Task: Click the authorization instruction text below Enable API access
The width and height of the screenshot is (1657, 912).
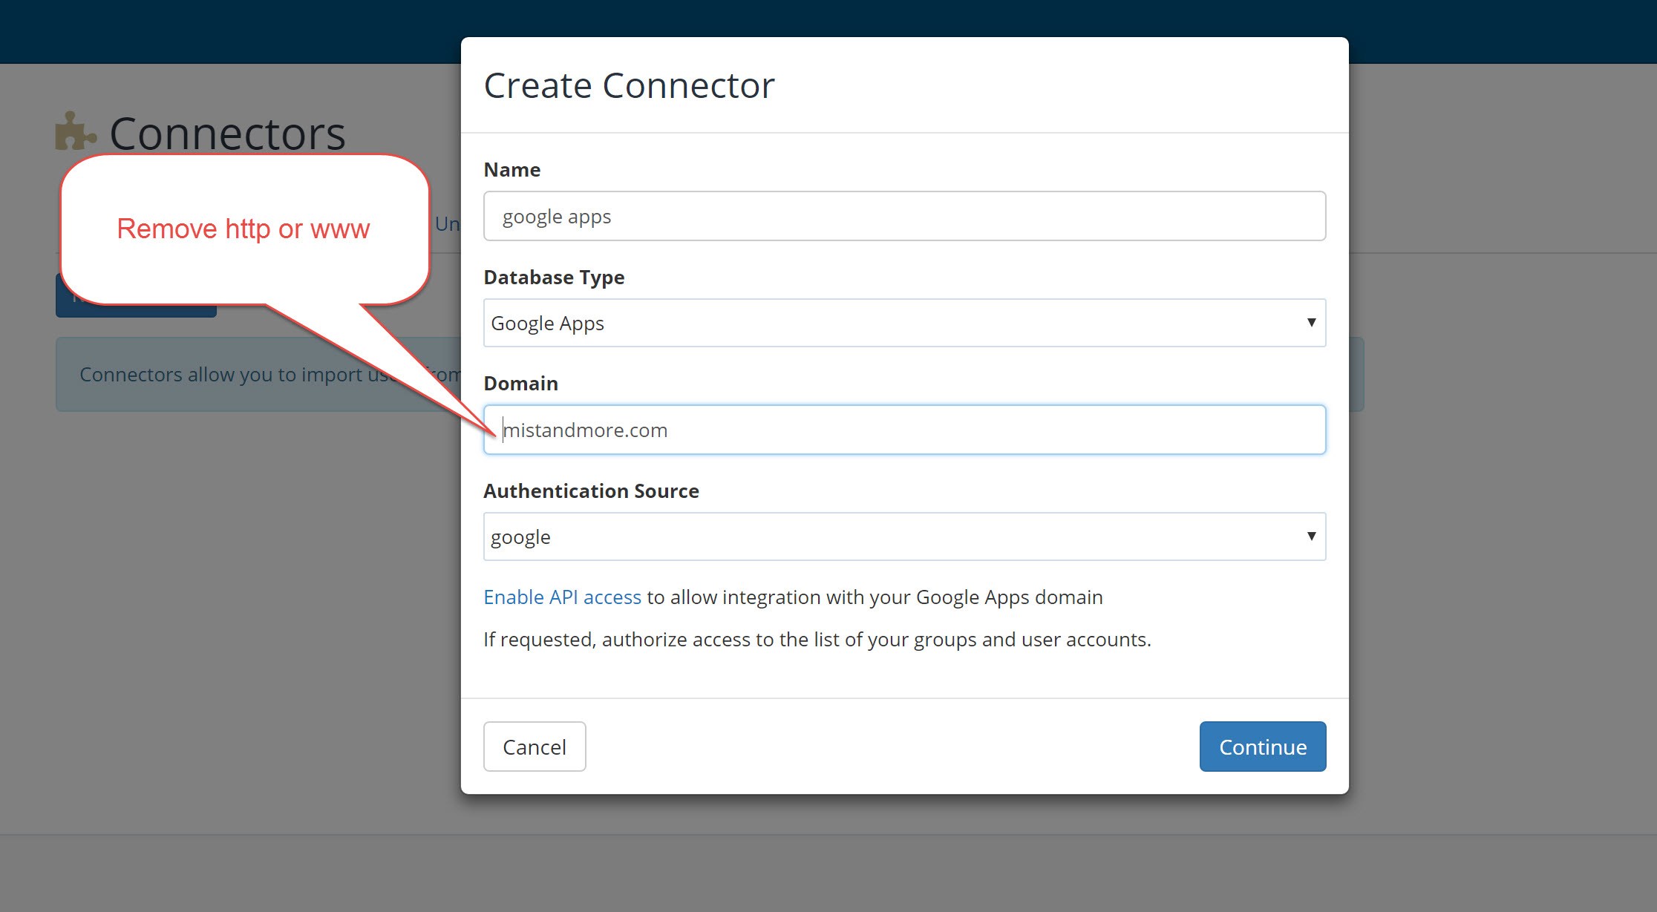Action: click(x=817, y=639)
